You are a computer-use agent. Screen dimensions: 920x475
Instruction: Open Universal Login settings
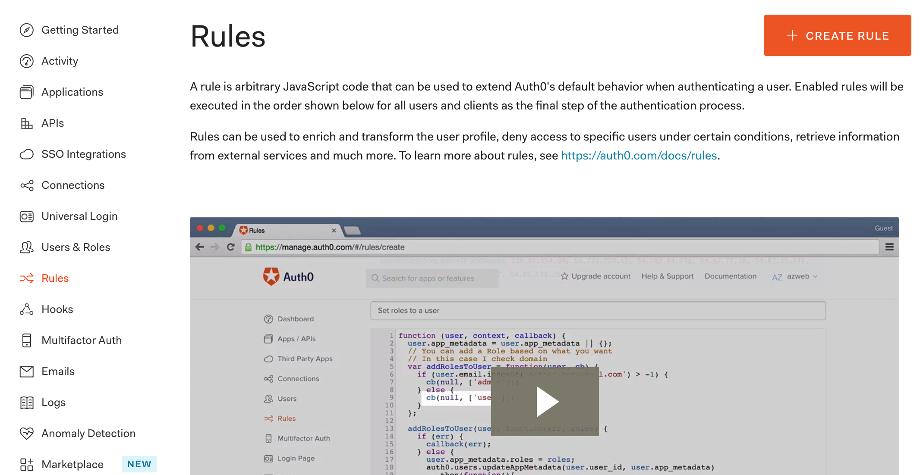point(79,216)
